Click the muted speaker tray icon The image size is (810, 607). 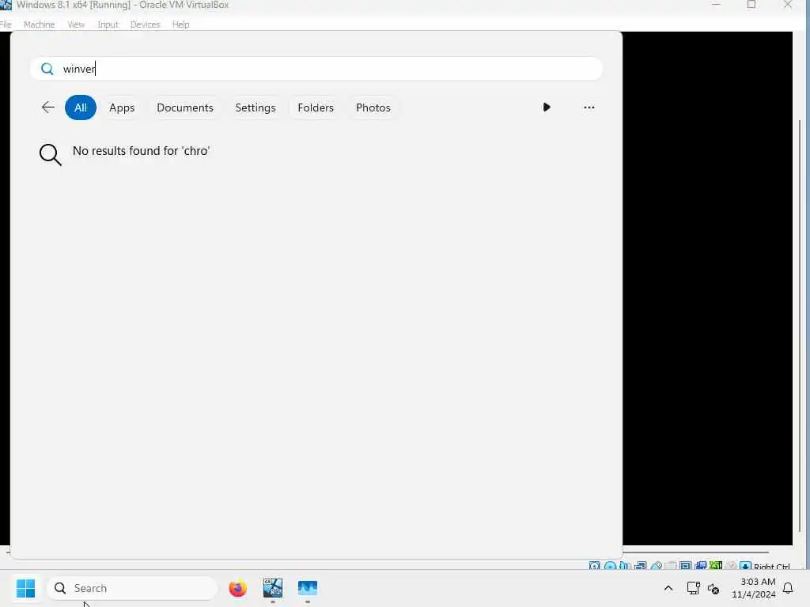[x=713, y=588]
